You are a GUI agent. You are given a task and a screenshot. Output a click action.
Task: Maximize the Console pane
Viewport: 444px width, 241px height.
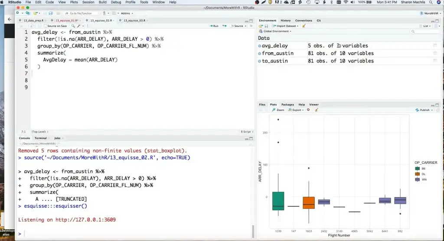click(x=251, y=138)
